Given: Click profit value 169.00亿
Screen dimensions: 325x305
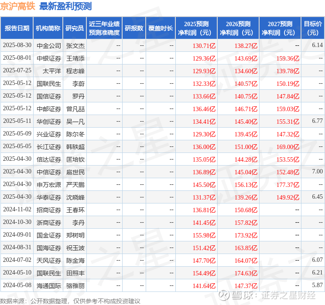Looking at the screenshot, I should pos(287,147).
